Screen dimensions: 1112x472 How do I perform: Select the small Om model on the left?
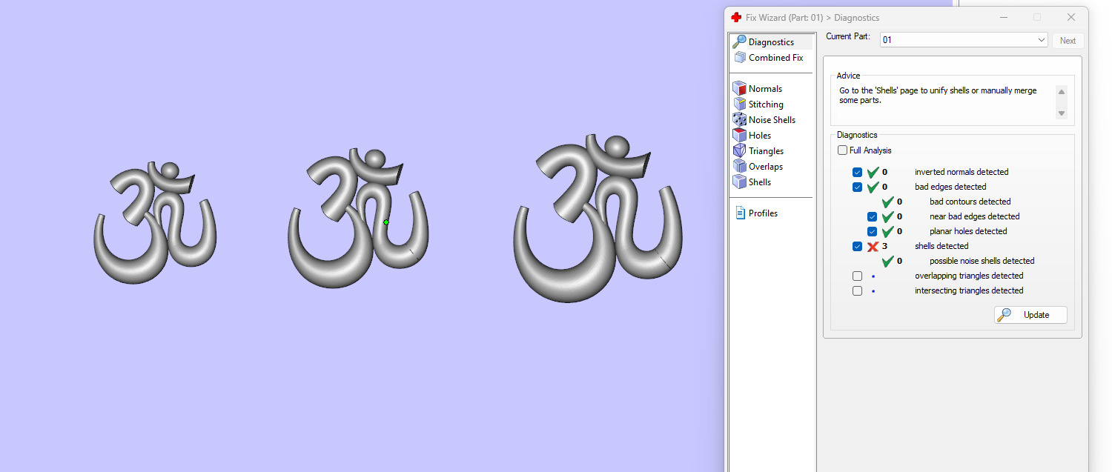pos(154,222)
